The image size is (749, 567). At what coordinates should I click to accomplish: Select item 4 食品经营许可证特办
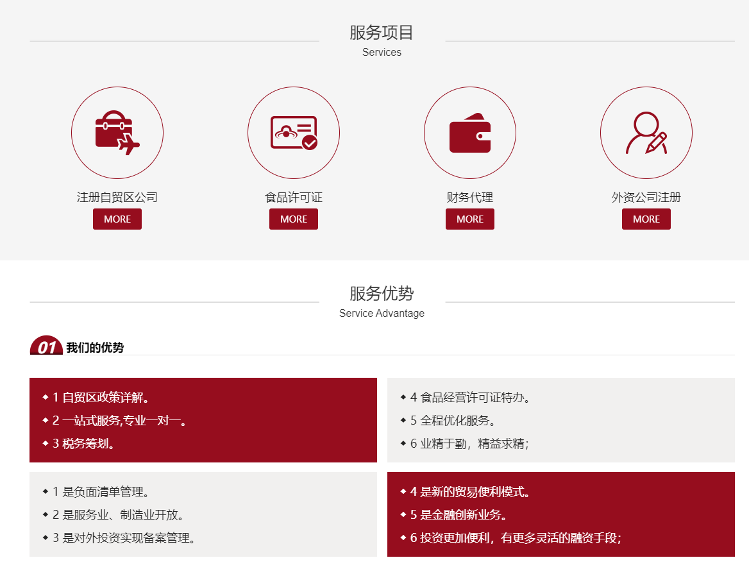coord(471,398)
